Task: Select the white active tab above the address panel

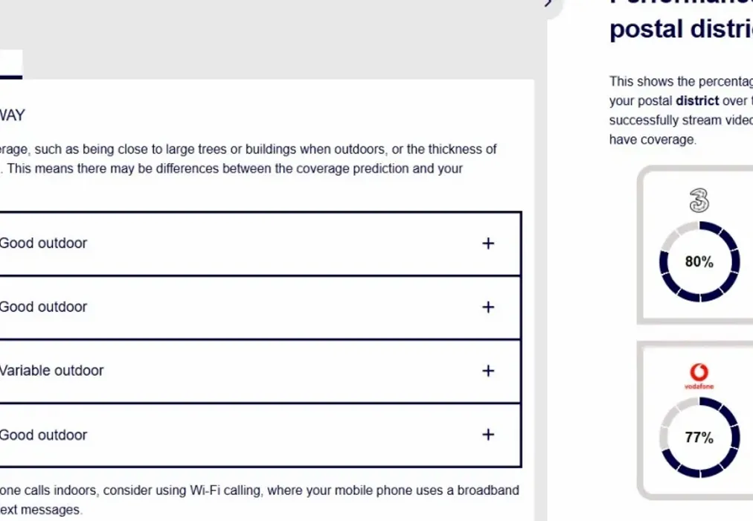Action: [x=11, y=64]
